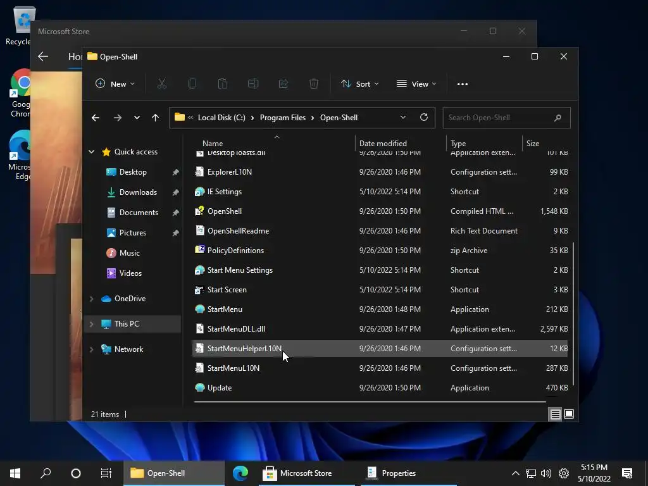Select the Start Screen shortcut icon
Image resolution: width=648 pixels, height=486 pixels.
click(x=199, y=290)
